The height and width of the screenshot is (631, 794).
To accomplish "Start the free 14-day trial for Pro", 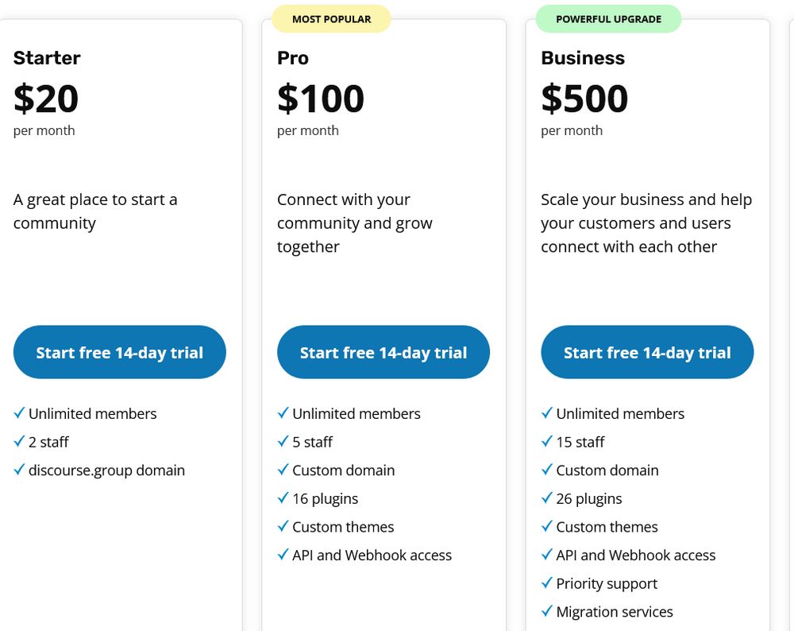I will 384,352.
